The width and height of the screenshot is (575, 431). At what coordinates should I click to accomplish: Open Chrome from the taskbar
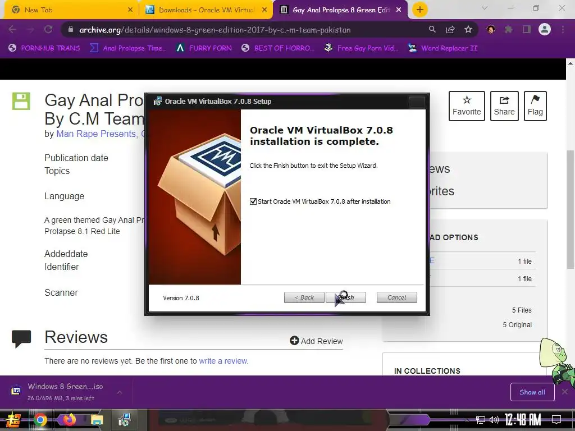(40, 420)
